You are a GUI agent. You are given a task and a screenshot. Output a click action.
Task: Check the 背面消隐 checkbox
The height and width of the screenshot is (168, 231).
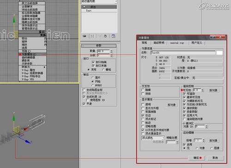(x=143, y=112)
